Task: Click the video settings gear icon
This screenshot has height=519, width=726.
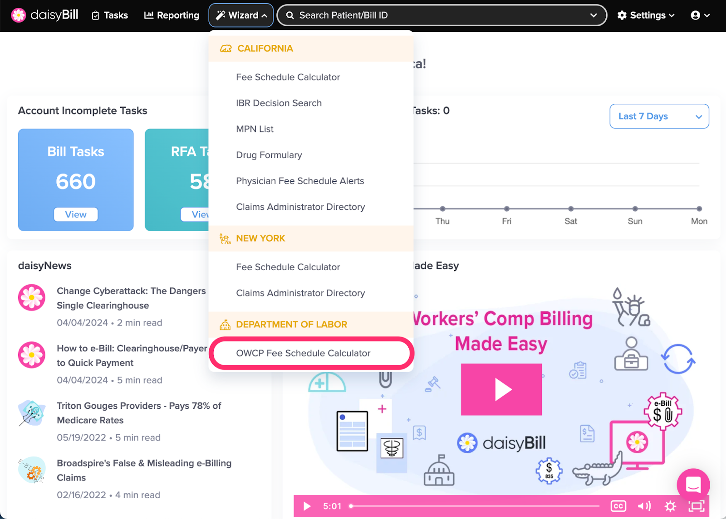Action: pos(670,506)
